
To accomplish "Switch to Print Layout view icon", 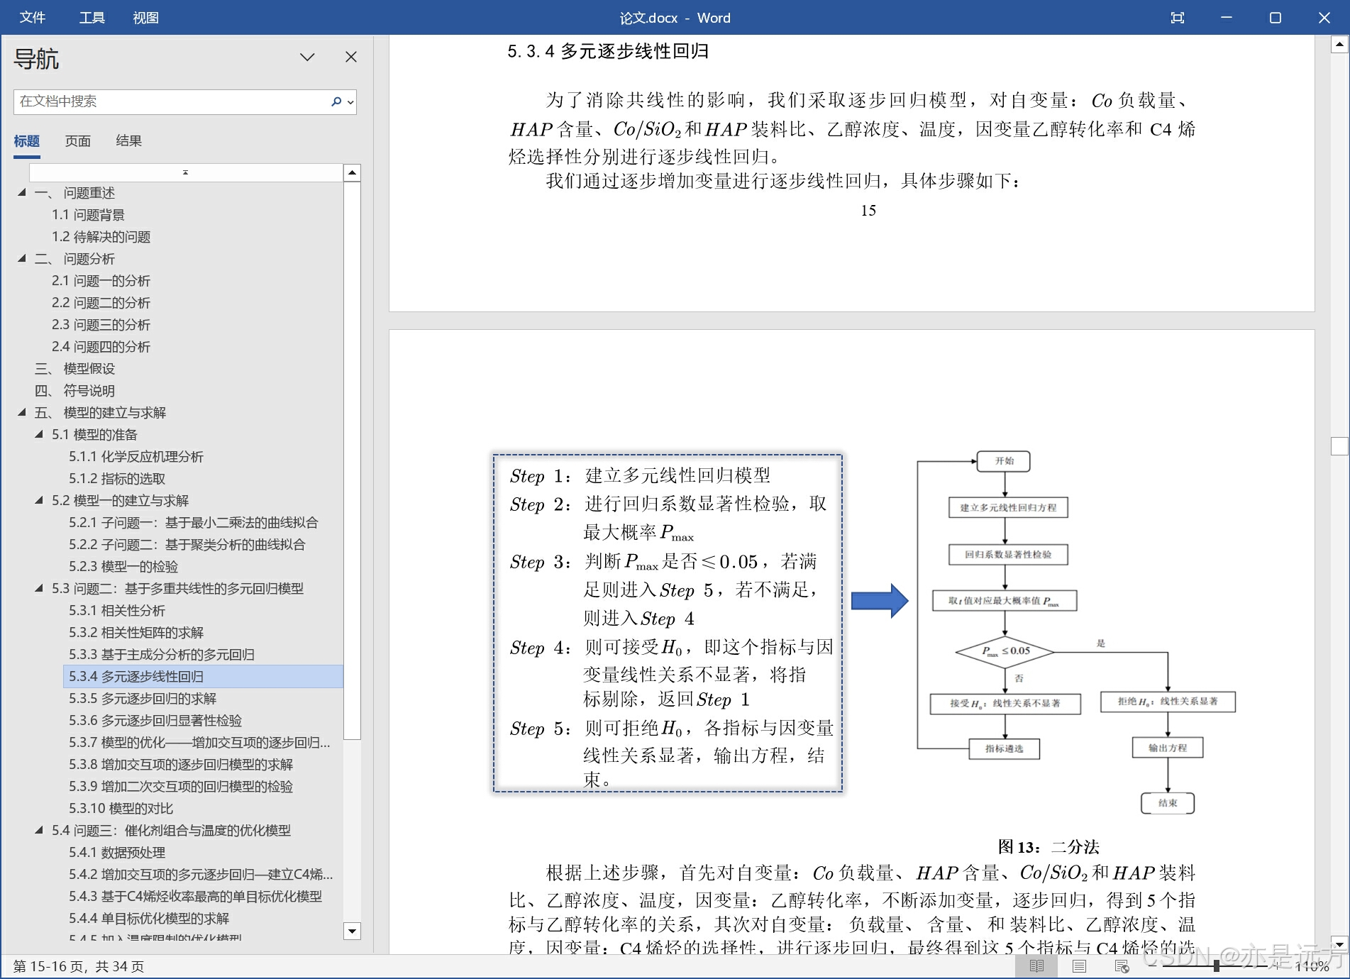I will click(x=1079, y=966).
